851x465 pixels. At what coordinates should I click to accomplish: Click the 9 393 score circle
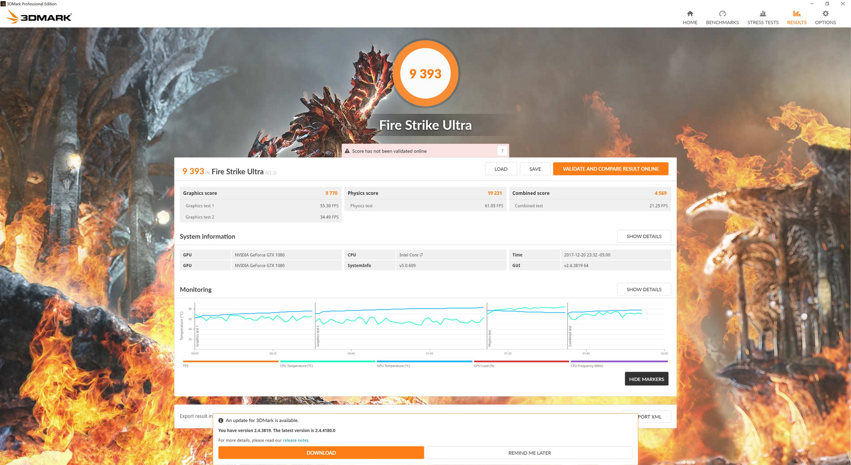pyautogui.click(x=425, y=73)
